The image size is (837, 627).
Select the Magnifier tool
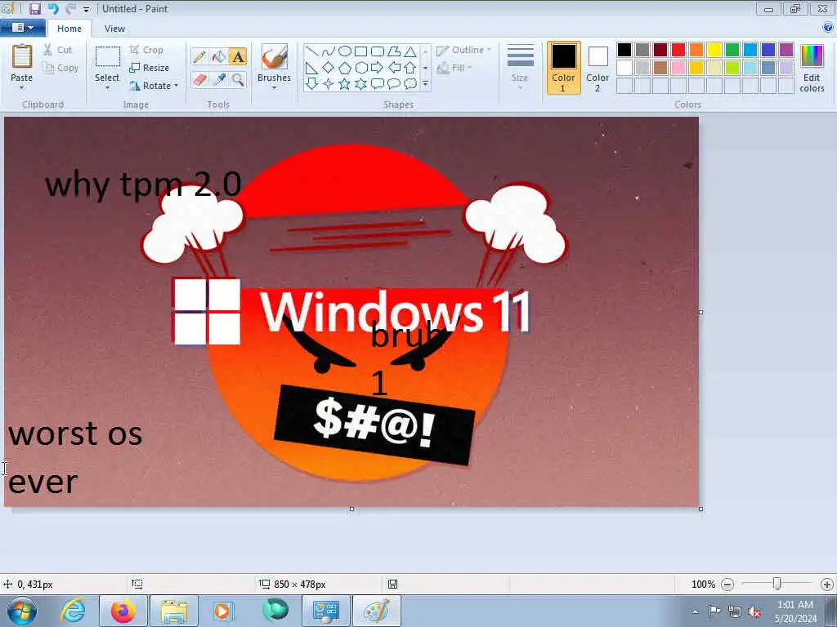238,80
